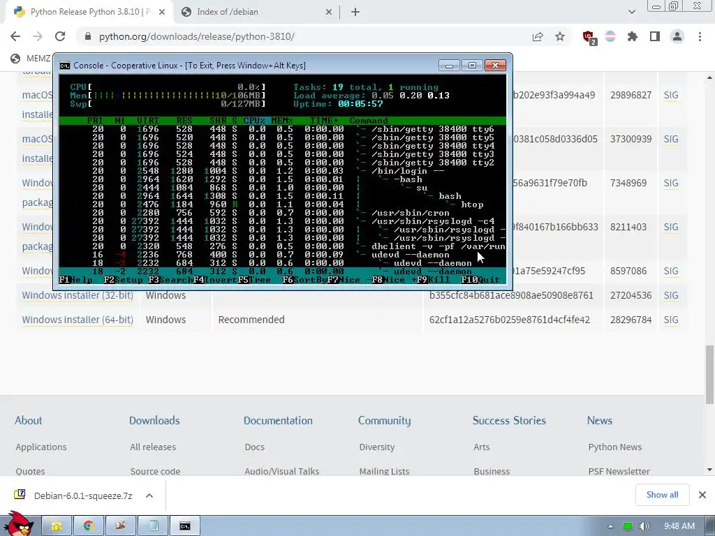Click the volume speaker tray icon
Viewport: 715px width, 536px height.
[644, 526]
